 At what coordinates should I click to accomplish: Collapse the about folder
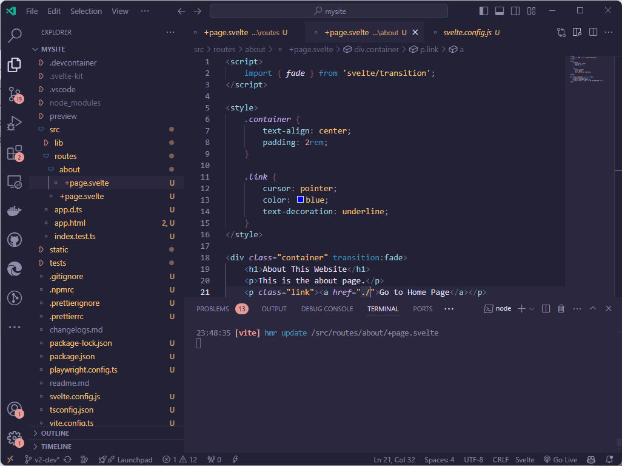coord(69,169)
